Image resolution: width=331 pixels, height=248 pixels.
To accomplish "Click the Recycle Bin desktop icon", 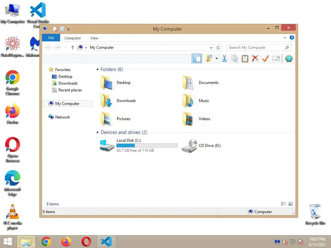I will click(x=315, y=214).
